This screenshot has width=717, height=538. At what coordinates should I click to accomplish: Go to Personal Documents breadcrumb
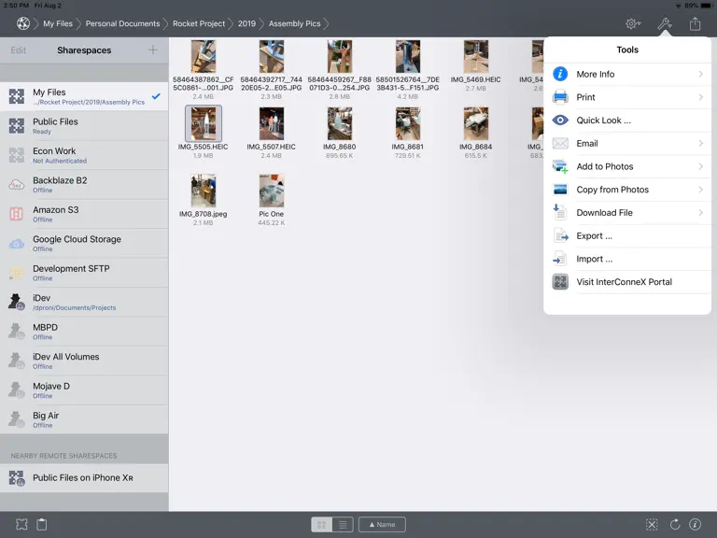point(122,23)
